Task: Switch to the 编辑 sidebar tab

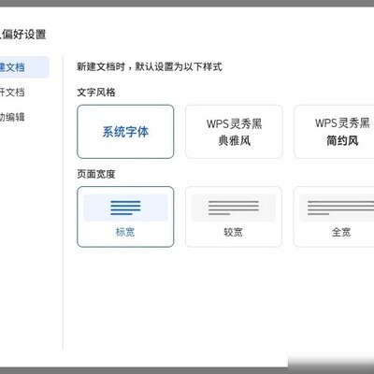Action: [x=12, y=117]
